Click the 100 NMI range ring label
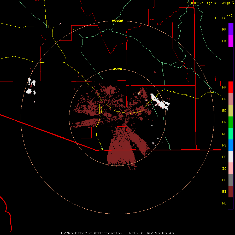The width and height of the screenshot is (235, 235). point(117,21)
